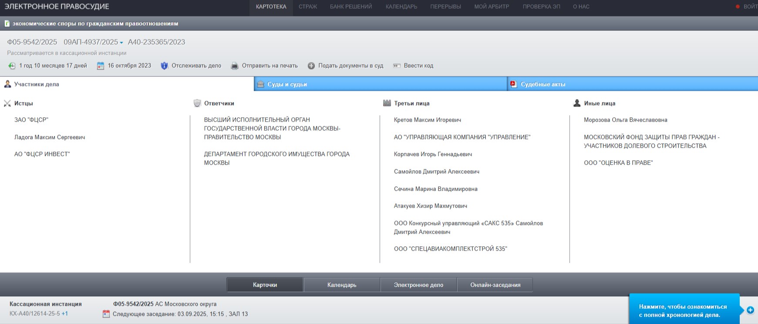Click the Ввести код keyboard icon
Viewport: 758px width, 324px height.
point(397,66)
